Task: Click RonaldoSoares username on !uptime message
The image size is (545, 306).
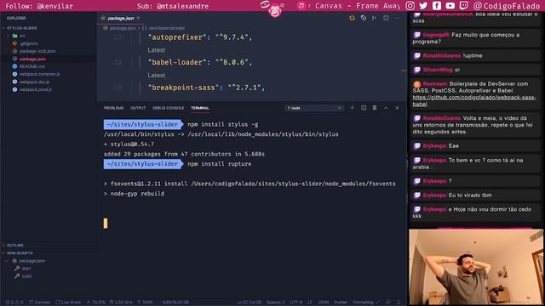Action: click(x=442, y=56)
